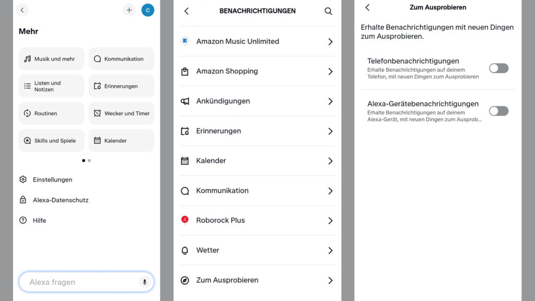Screen dimensions: 535x301
Task: Click Ankündigungen megaphone icon
Action: pos(184,101)
